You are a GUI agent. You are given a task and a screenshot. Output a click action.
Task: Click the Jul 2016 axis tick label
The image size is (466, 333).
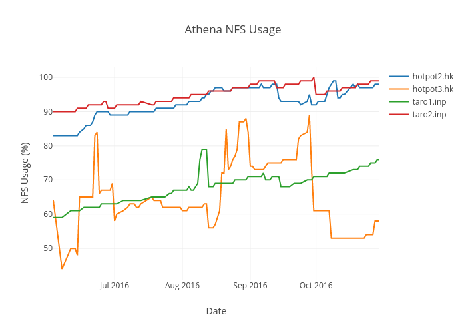point(115,286)
